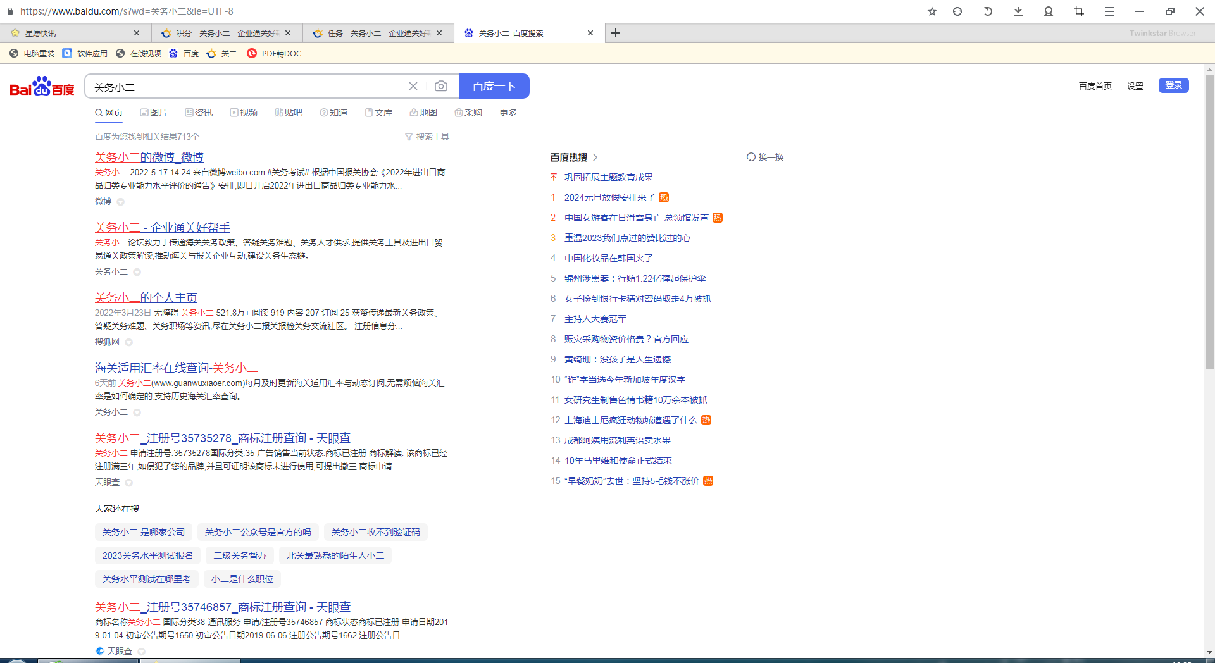The width and height of the screenshot is (1215, 663).
Task: Select the 地图 search category
Action: [x=423, y=113]
